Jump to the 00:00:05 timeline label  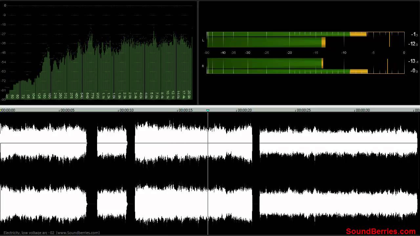[x=68, y=110]
